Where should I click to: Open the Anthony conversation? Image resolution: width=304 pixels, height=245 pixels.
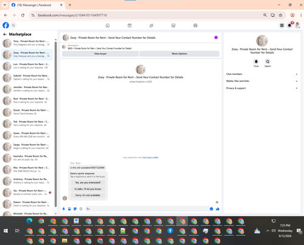[x=27, y=181]
